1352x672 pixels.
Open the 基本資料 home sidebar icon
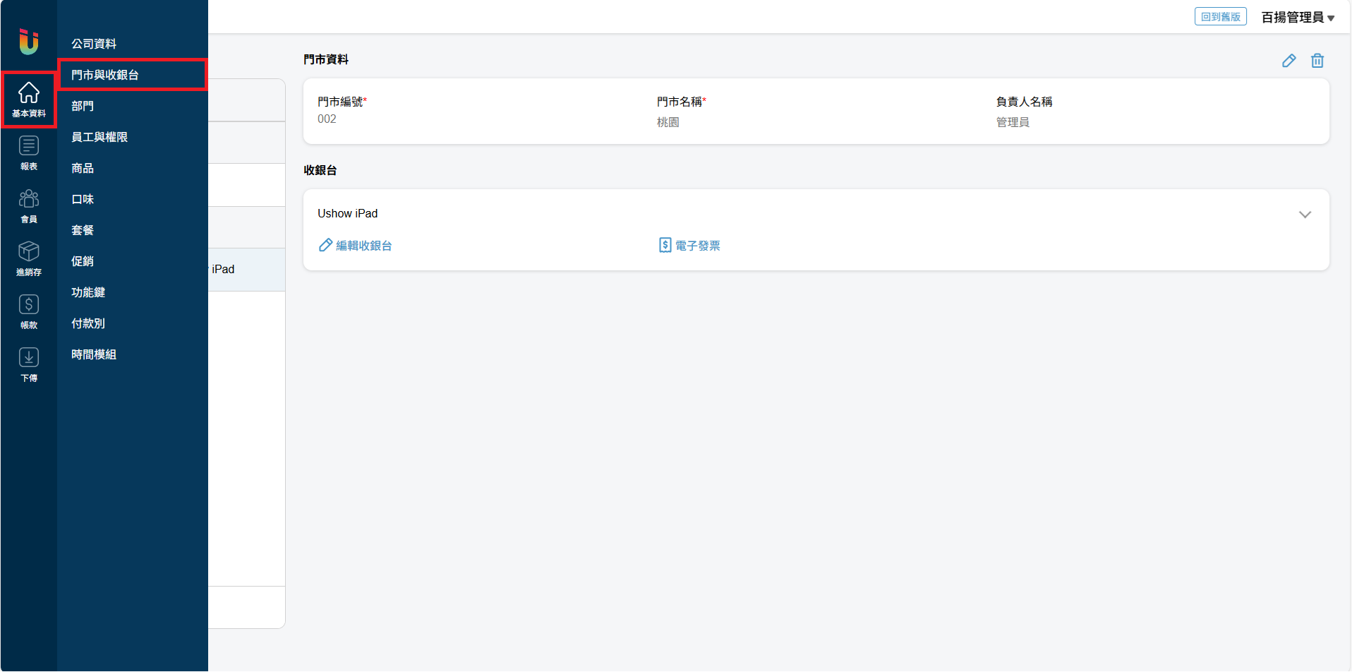[29, 100]
